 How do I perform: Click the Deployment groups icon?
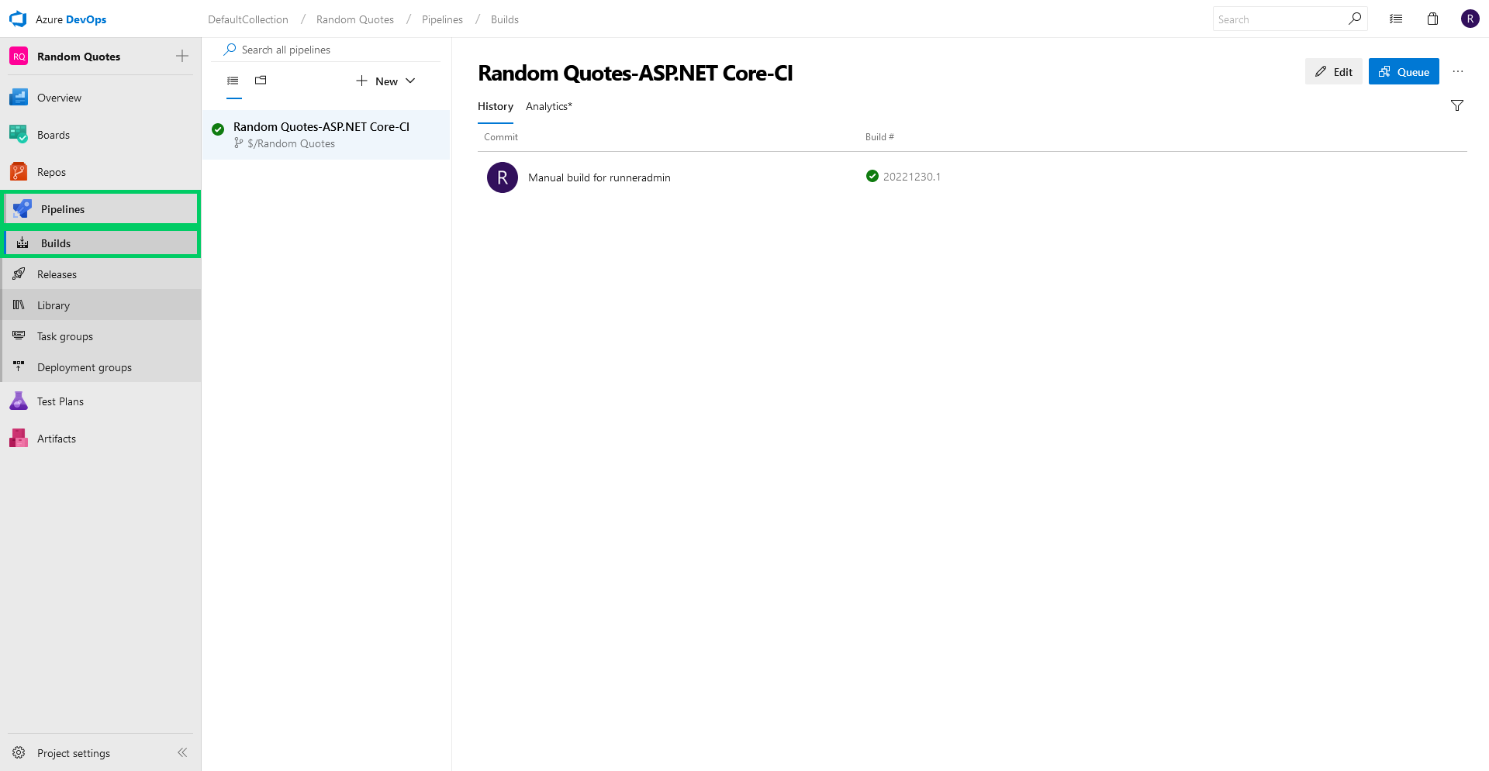[19, 366]
